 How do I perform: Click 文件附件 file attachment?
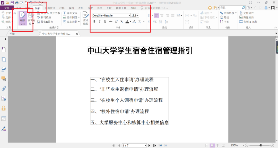pos(247,13)
